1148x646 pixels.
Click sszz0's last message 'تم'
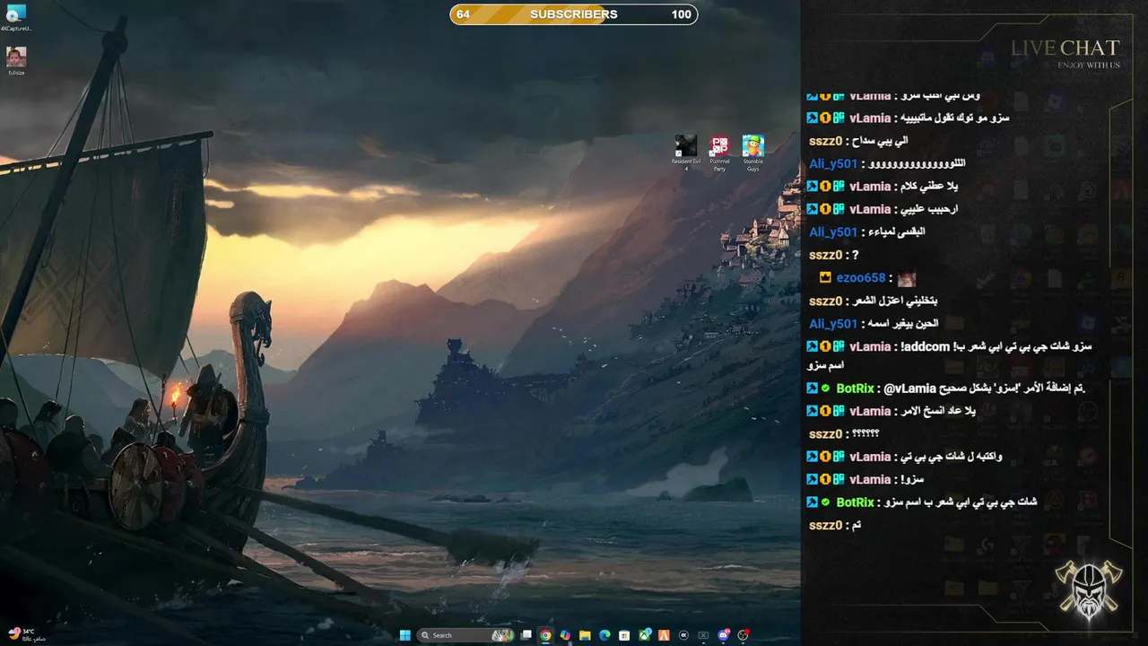click(835, 525)
